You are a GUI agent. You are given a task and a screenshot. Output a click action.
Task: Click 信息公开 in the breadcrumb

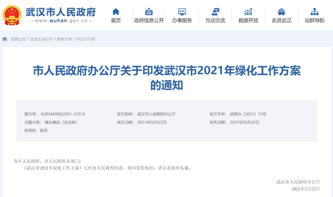18,39
